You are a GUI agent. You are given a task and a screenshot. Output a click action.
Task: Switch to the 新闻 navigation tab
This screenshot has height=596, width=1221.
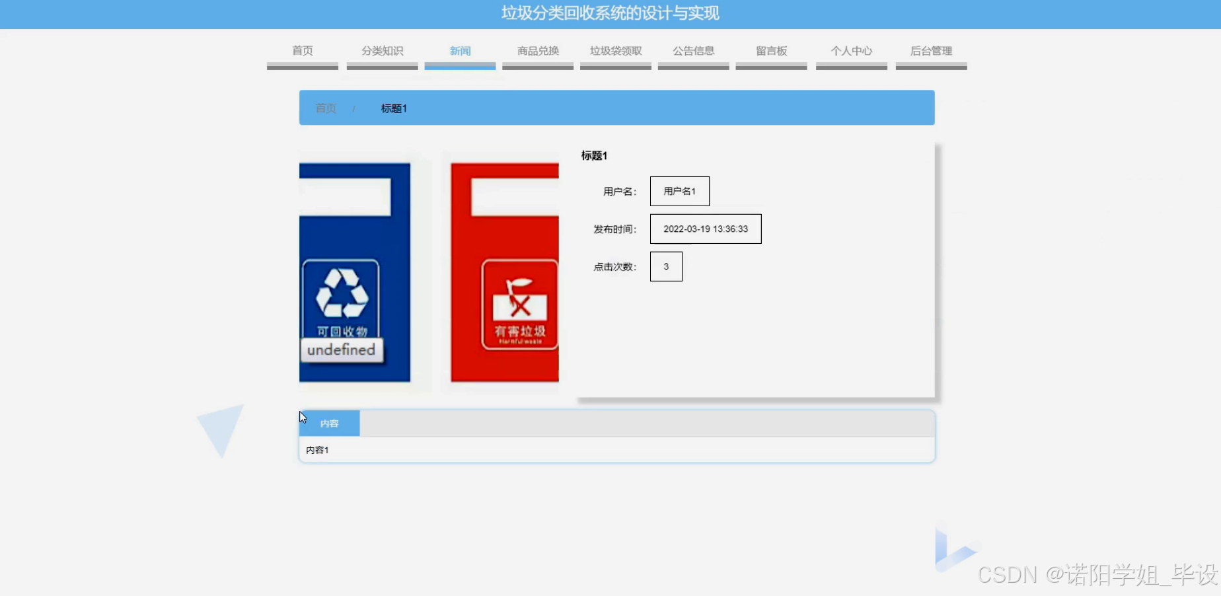(459, 51)
